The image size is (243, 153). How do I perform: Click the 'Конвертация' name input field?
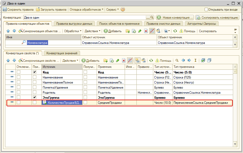pos(85,18)
